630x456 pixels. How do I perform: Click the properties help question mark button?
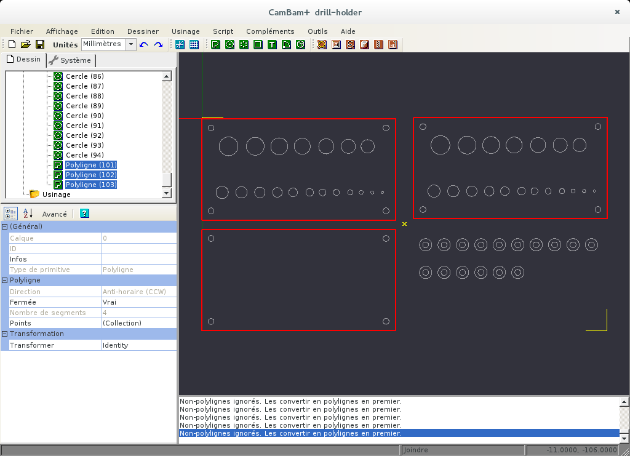click(84, 214)
